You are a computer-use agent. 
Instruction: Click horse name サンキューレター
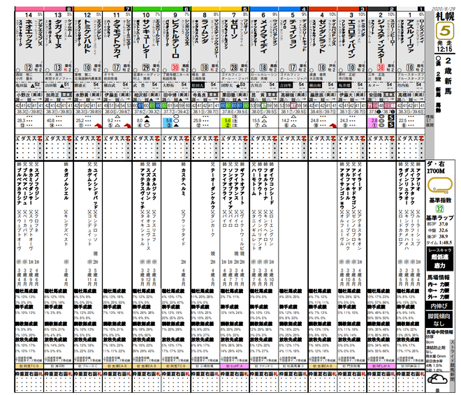(146, 39)
